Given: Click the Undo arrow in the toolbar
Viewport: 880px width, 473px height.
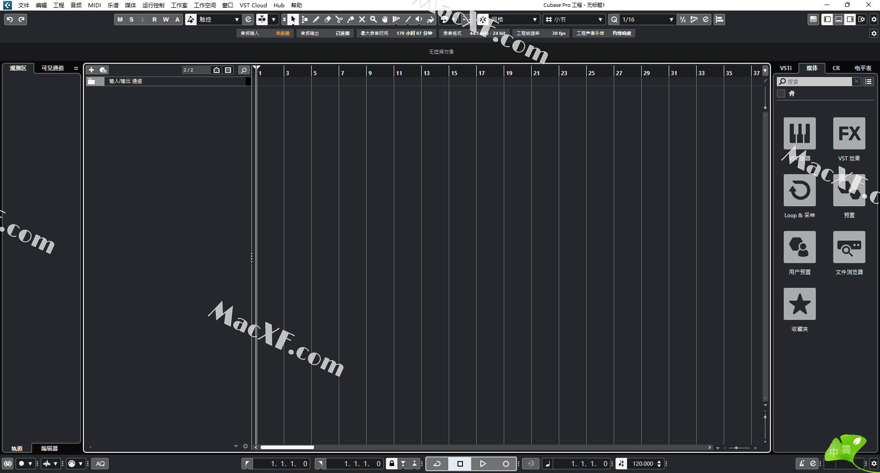Looking at the screenshot, I should [10, 19].
